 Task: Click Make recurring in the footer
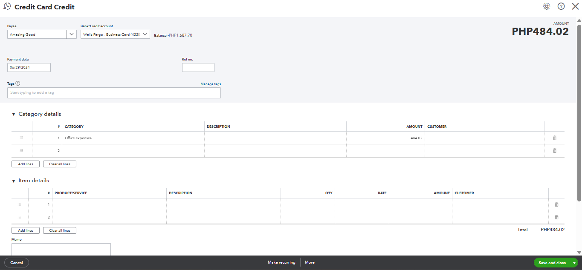point(281,262)
